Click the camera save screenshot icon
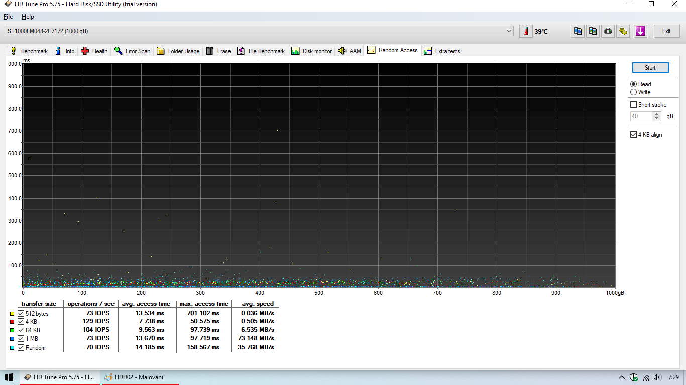 [x=608, y=31]
